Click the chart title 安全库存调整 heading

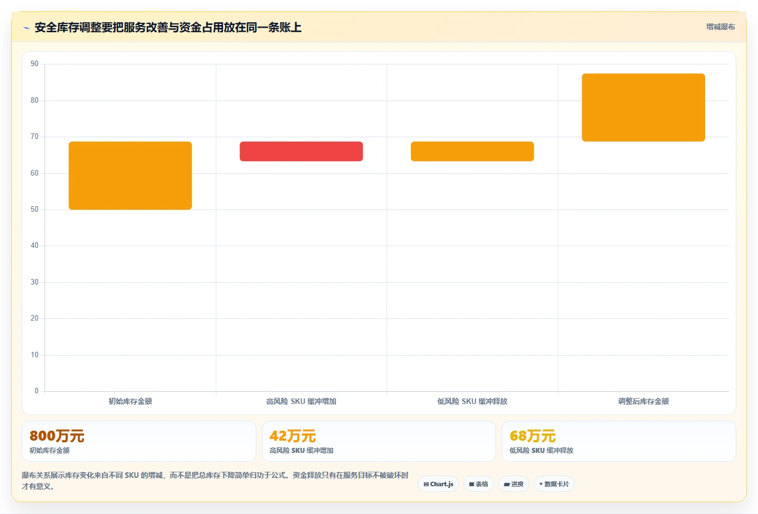point(168,27)
